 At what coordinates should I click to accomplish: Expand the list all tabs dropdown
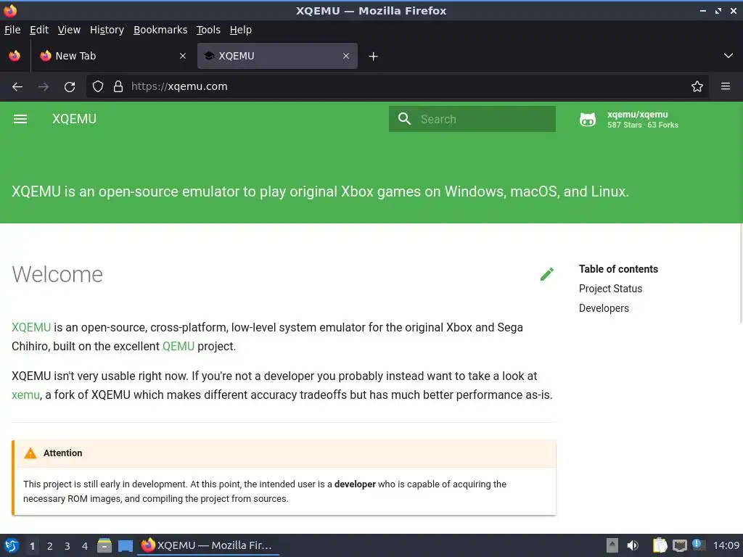pyautogui.click(x=728, y=56)
